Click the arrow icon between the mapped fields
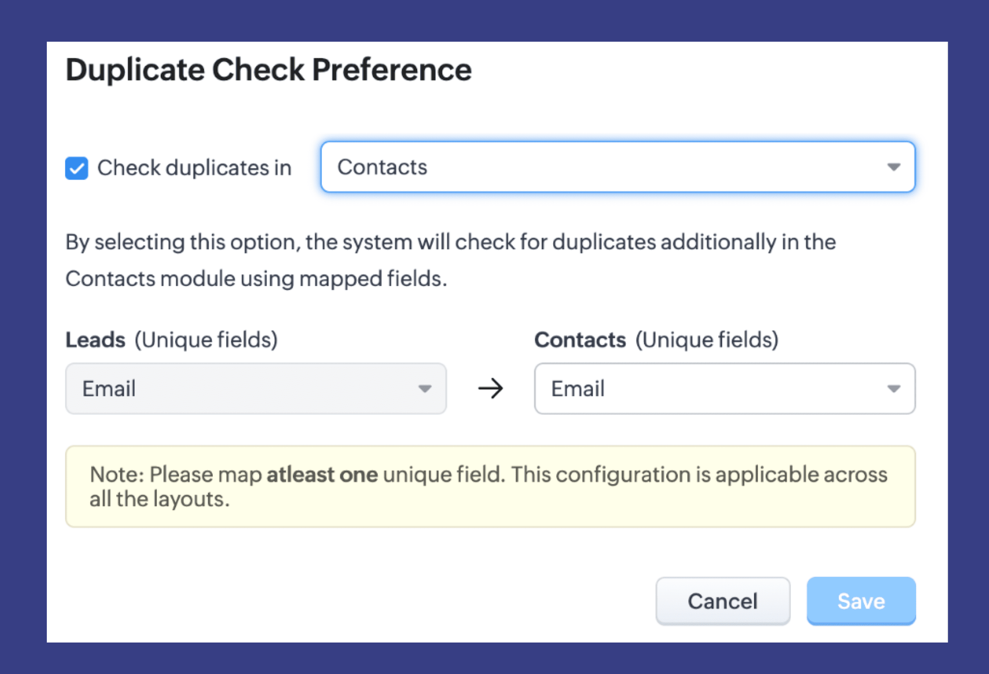This screenshot has width=989, height=674. [x=490, y=388]
